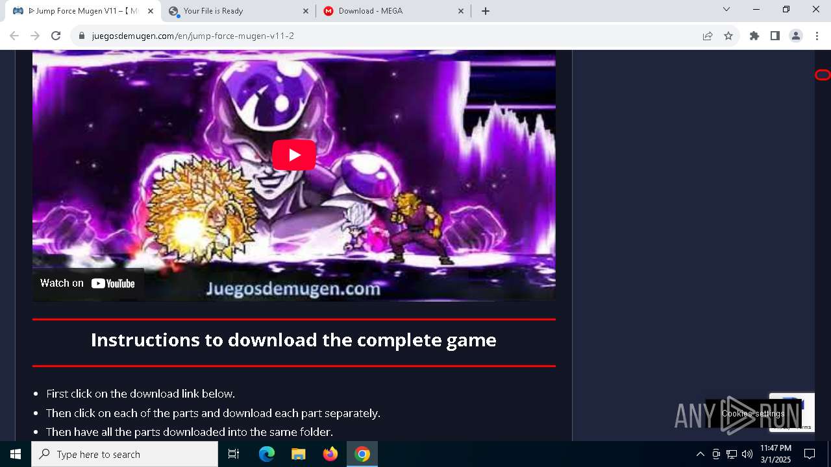
Task: Launch Microsoft Edge from taskbar
Action: coord(267,454)
